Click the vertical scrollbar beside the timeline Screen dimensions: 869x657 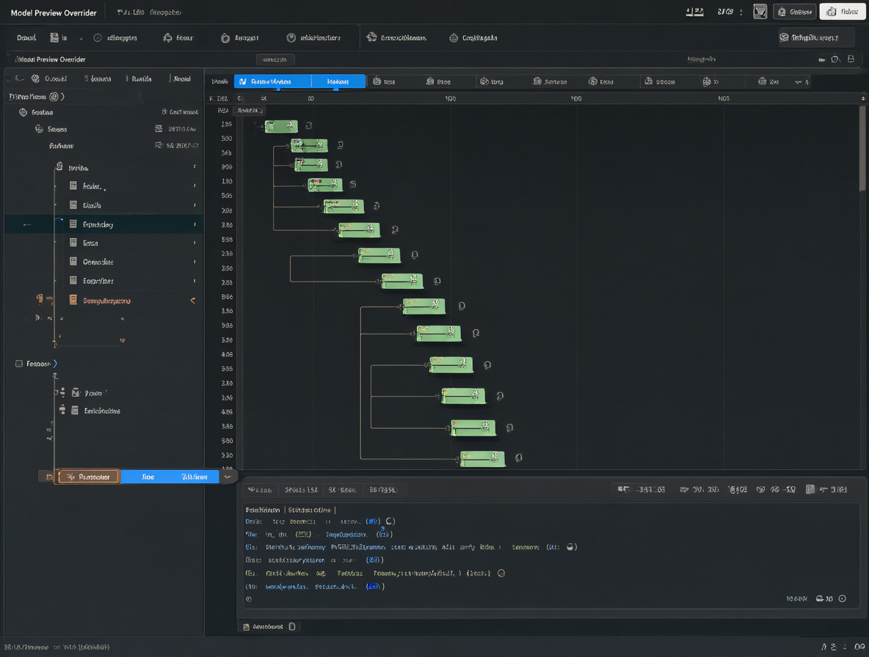862,150
